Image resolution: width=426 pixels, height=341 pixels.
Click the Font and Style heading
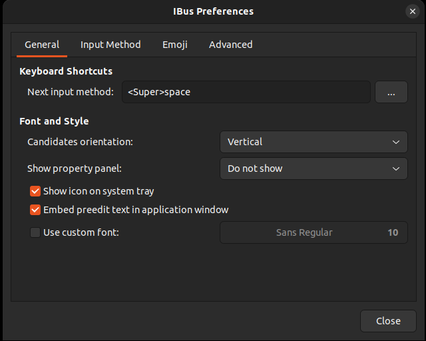[x=54, y=121]
